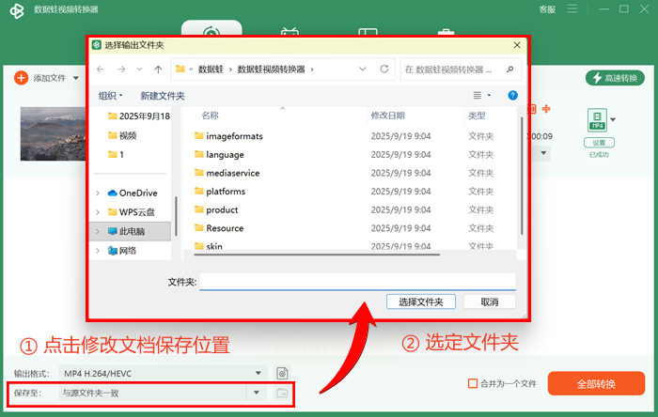This screenshot has width=658, height=417.
Task: Click the orange 添加文件 plus icon
Action: pos(21,78)
